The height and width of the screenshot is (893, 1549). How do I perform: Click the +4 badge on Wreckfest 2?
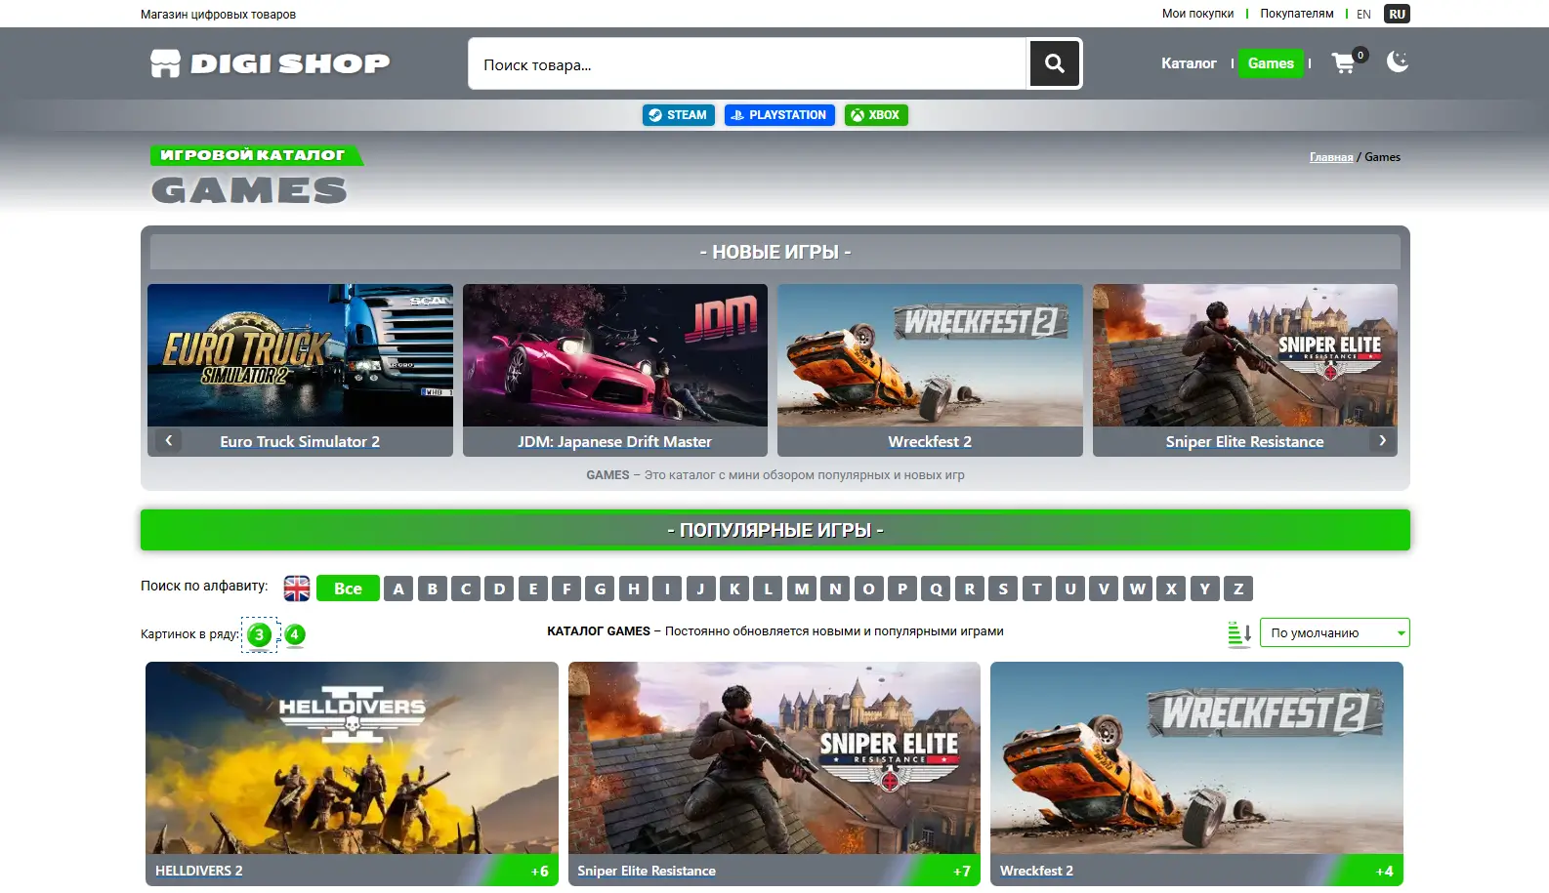tap(1385, 872)
